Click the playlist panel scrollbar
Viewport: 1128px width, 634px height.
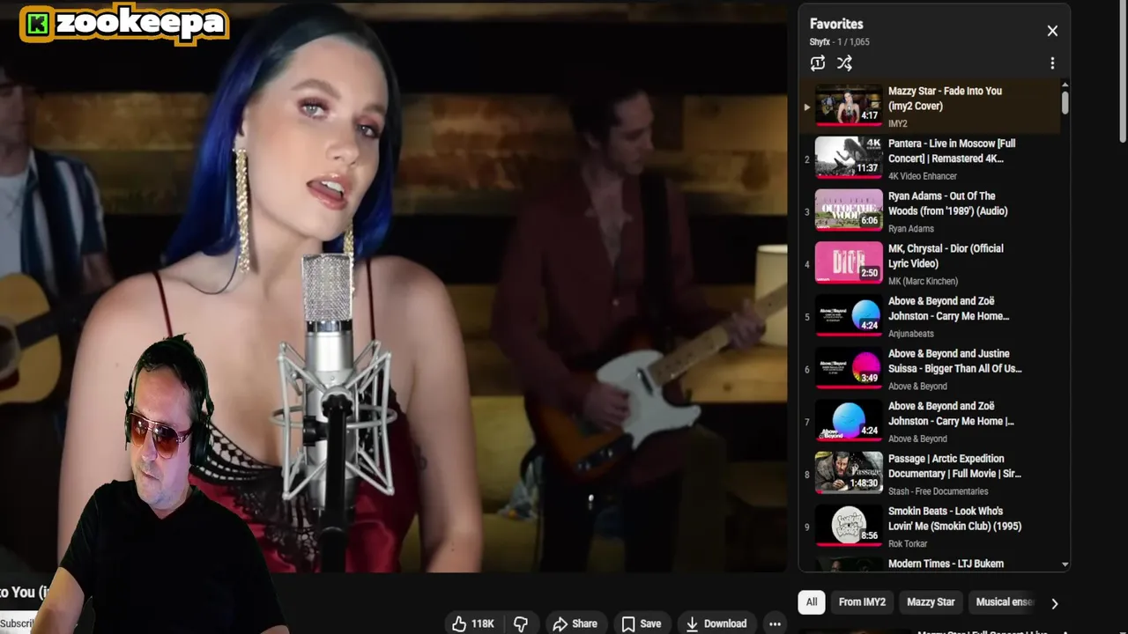click(1065, 102)
